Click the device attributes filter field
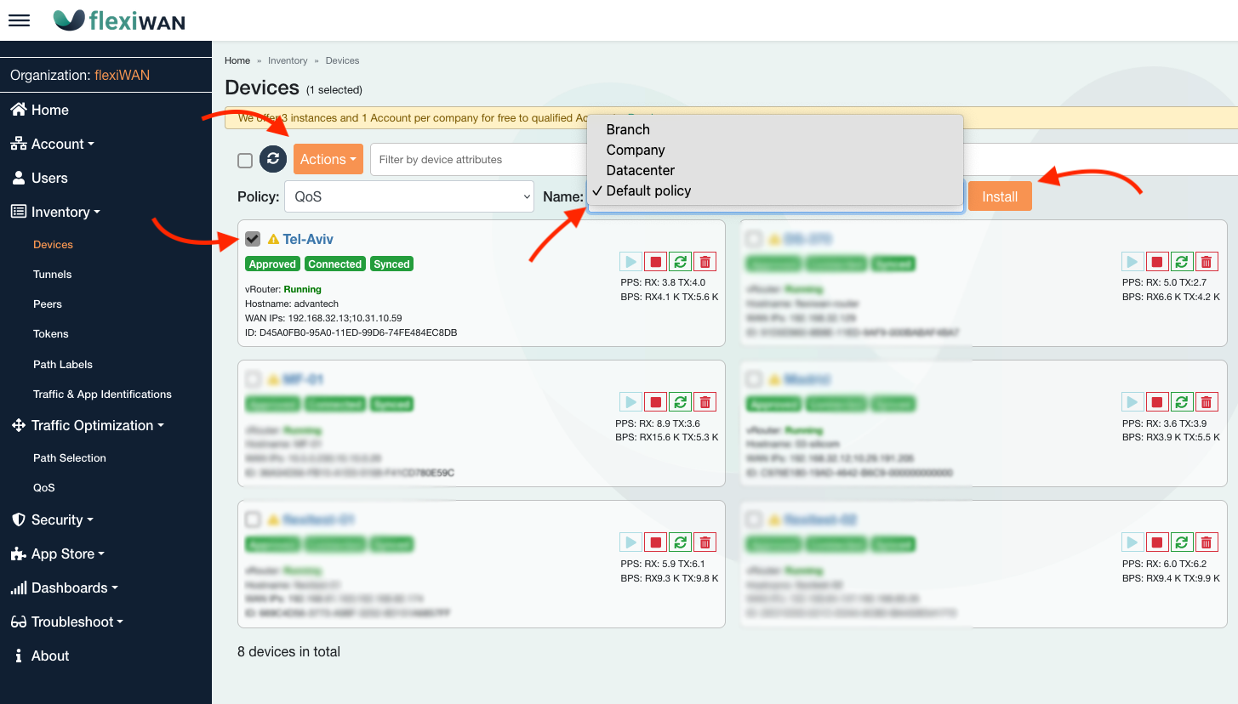 (x=478, y=159)
